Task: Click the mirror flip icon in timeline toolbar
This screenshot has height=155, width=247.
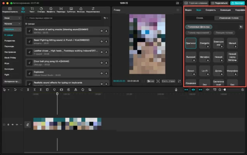Action: point(76,90)
